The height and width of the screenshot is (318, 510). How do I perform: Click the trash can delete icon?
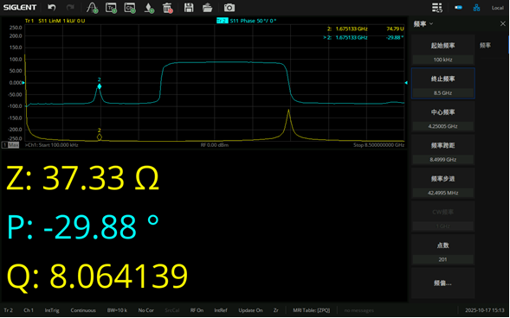click(168, 8)
